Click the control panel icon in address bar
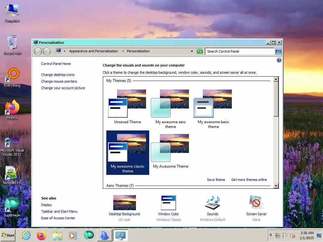Viewport: 323px width, 242px height. point(59,51)
